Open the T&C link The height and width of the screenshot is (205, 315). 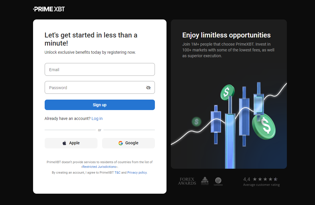click(x=117, y=172)
